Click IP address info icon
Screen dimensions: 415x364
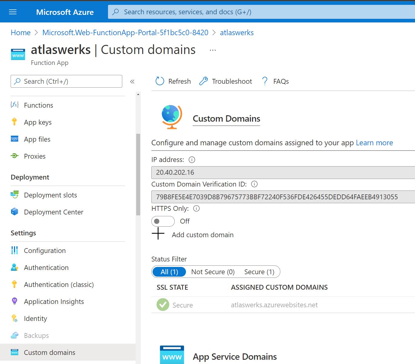(192, 160)
